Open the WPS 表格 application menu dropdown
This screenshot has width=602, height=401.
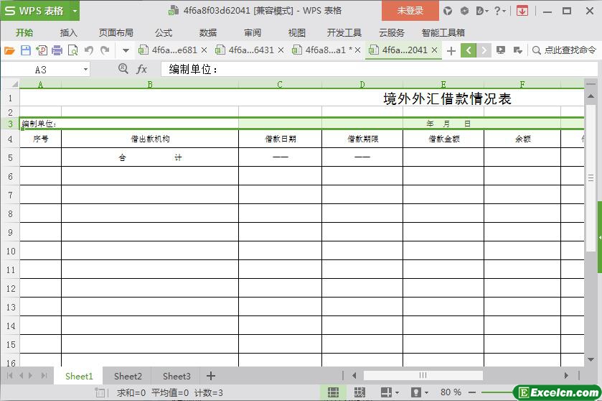pyautogui.click(x=75, y=11)
